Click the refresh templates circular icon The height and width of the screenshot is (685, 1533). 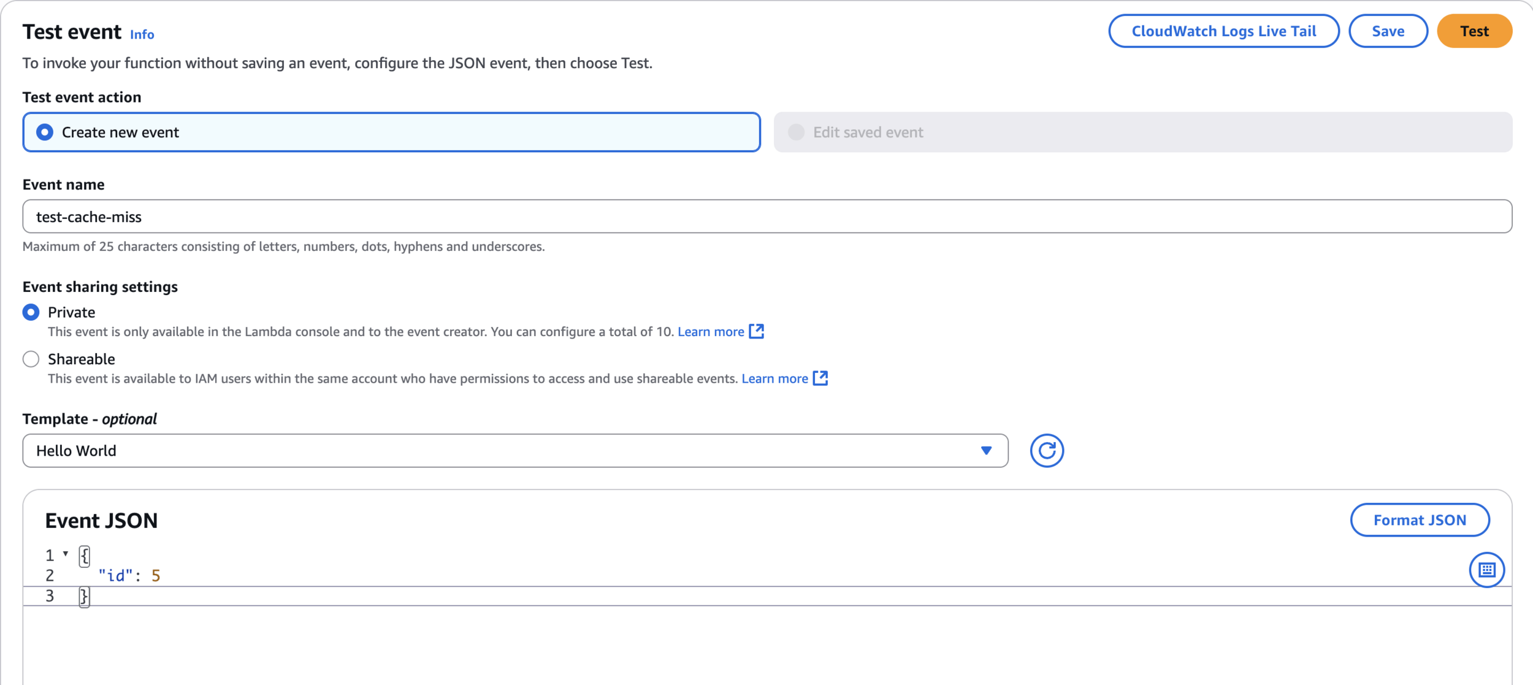(1046, 451)
